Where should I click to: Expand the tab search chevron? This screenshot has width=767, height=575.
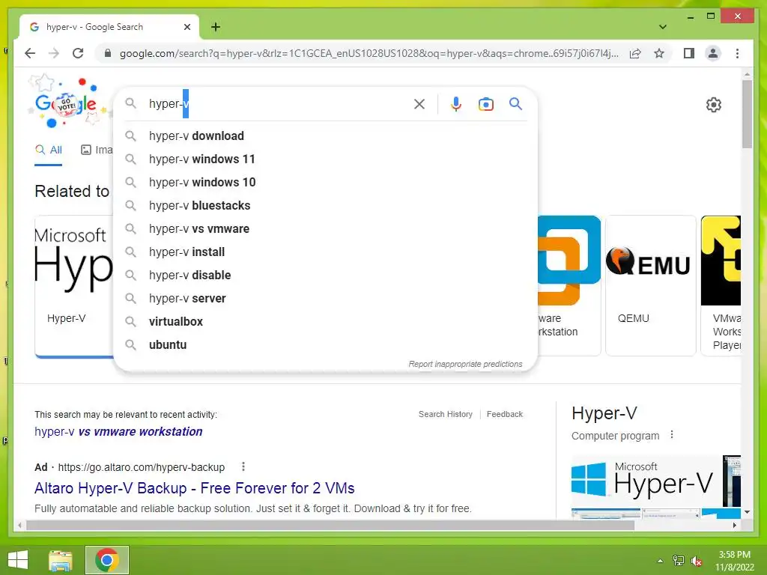click(x=663, y=27)
